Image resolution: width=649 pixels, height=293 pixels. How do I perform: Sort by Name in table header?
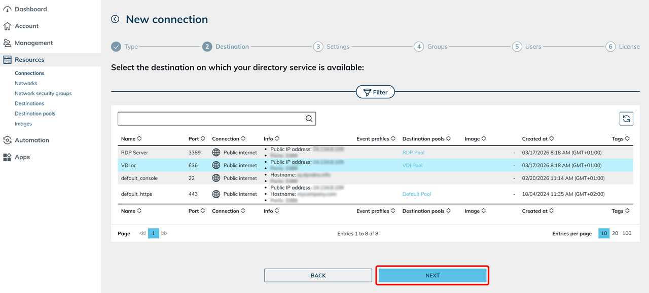[x=131, y=139]
